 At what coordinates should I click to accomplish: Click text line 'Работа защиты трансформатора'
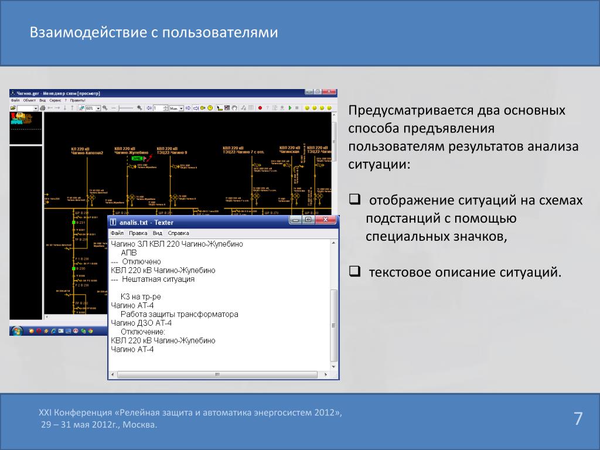pyautogui.click(x=179, y=315)
